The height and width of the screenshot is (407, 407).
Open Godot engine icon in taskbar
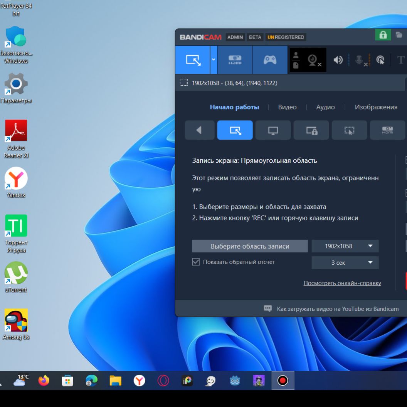pyautogui.click(x=235, y=381)
